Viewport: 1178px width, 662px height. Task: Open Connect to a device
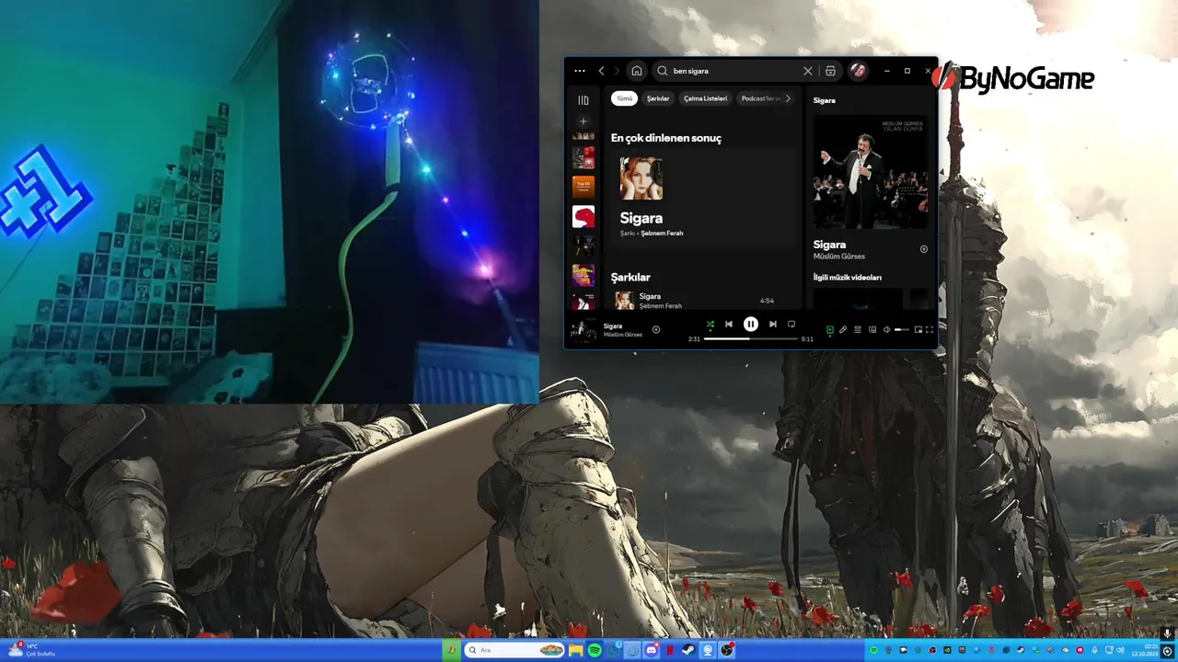pos(872,329)
